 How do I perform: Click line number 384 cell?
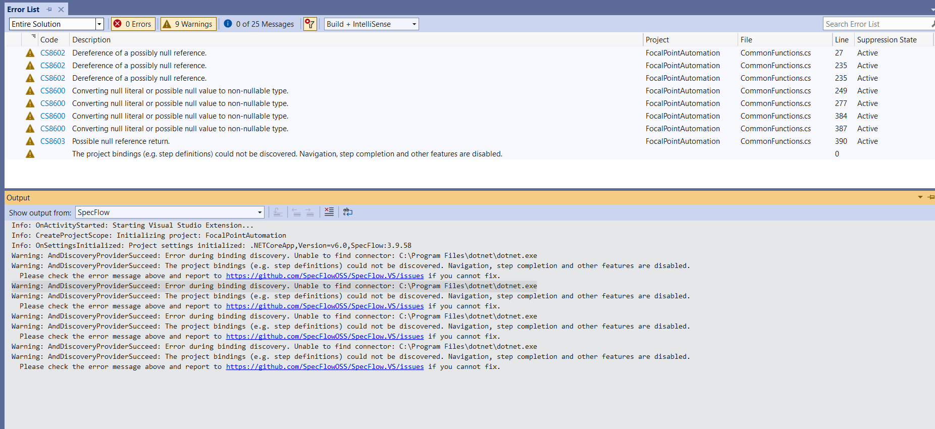click(841, 116)
